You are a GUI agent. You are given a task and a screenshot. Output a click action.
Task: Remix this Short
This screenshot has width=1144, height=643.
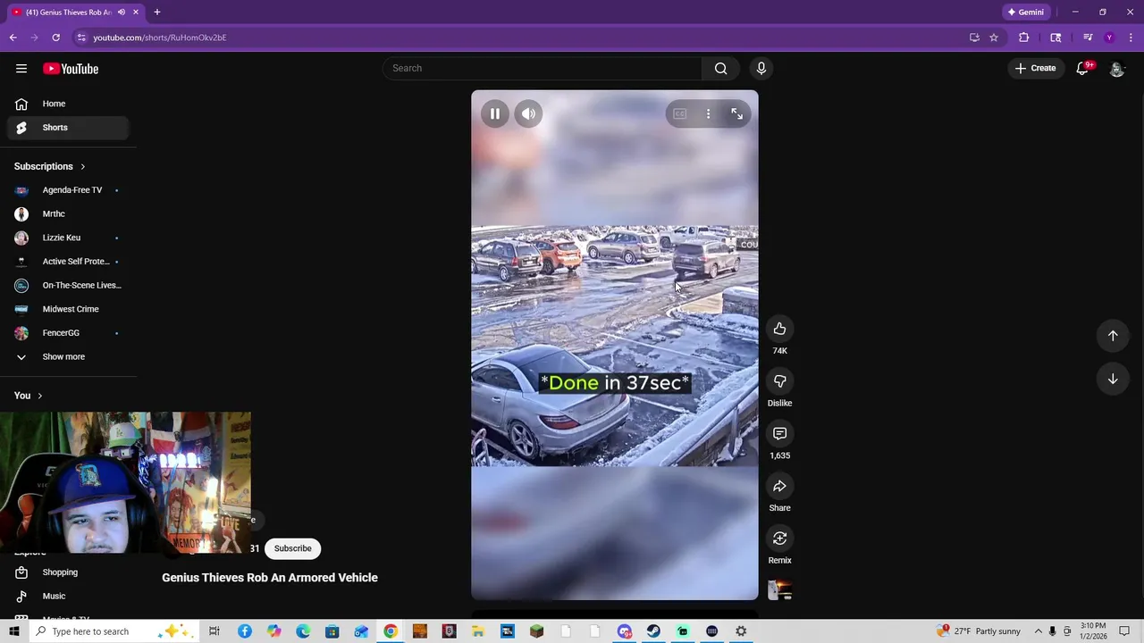point(779,539)
